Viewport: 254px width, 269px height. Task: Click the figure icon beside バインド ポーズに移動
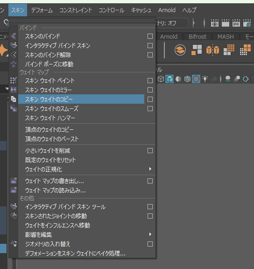pos(14,64)
